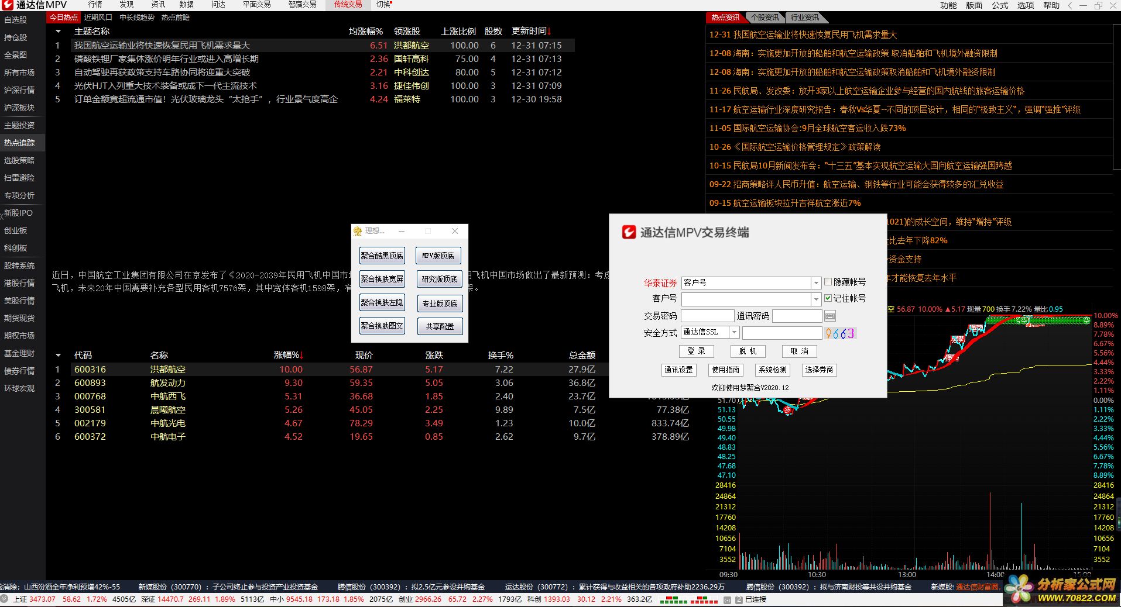Click the 系统检测 button
Screen dimensions: 1121x607
coord(772,370)
